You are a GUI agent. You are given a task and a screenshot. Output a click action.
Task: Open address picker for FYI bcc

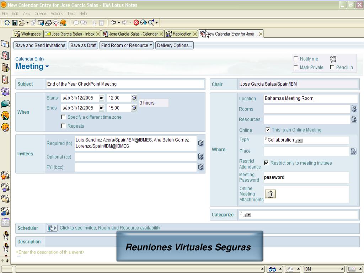point(201,167)
